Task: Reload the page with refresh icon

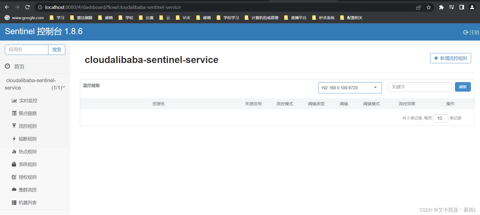Action: (28, 7)
